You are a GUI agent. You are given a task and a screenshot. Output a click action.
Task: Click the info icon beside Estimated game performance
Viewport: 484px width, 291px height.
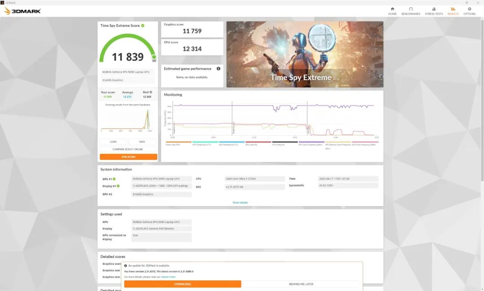pos(218,69)
